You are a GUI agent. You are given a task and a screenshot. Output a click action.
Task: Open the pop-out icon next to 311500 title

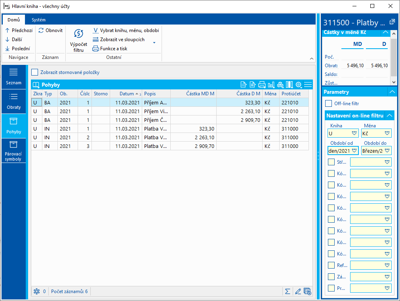(392, 22)
